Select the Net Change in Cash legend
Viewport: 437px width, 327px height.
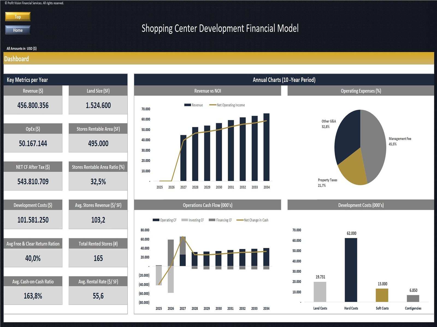[x=253, y=220]
